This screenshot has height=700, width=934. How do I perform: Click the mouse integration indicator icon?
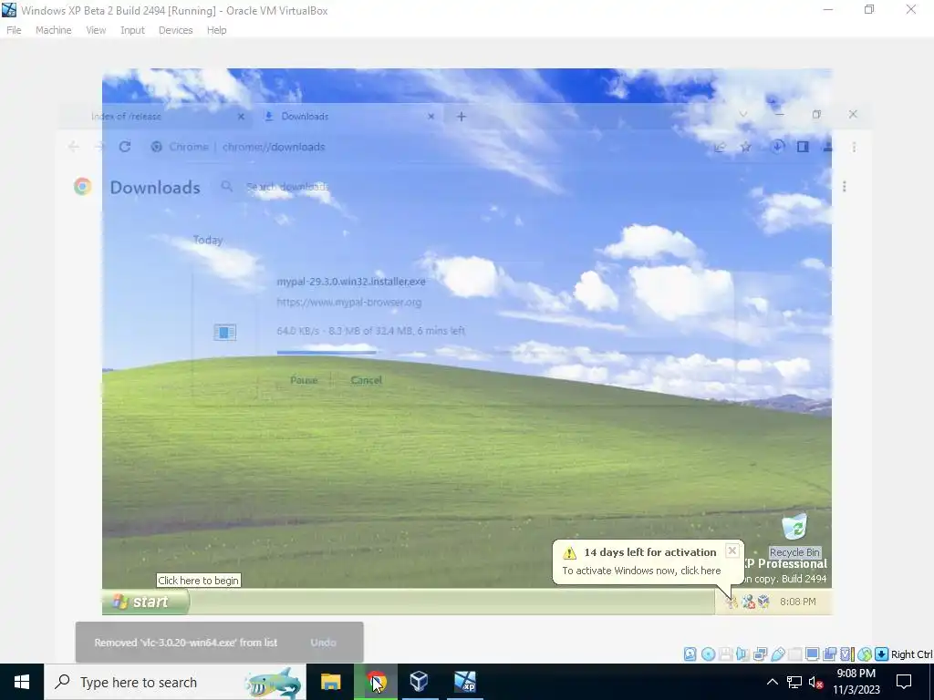[865, 654]
